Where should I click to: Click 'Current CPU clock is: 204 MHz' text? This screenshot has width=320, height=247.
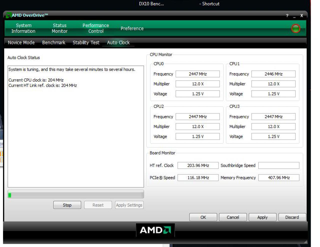click(36, 80)
